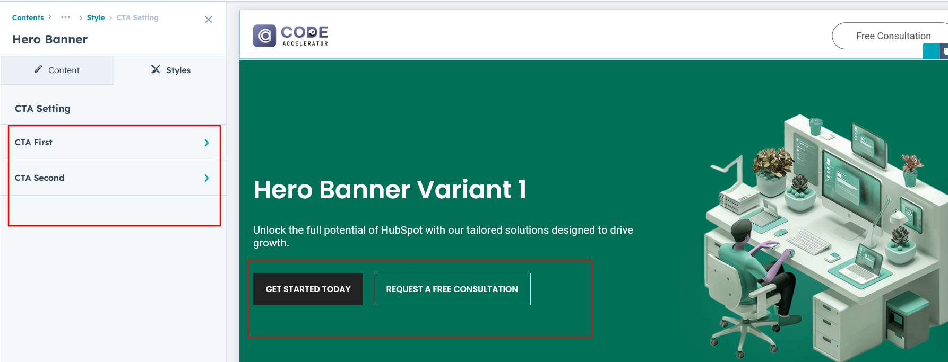Click the Code Accelerator logo

pyautogui.click(x=290, y=36)
